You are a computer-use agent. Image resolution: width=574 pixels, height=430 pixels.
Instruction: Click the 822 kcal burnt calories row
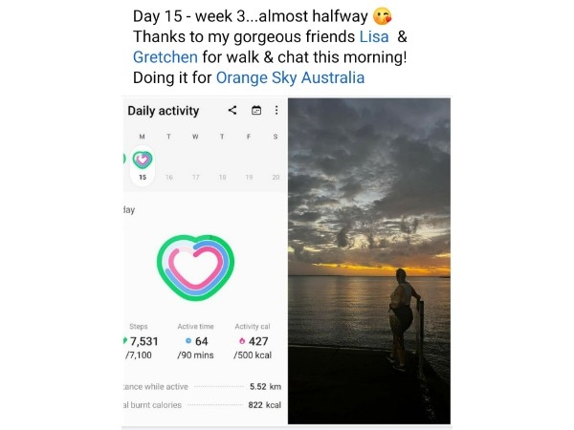202,405
